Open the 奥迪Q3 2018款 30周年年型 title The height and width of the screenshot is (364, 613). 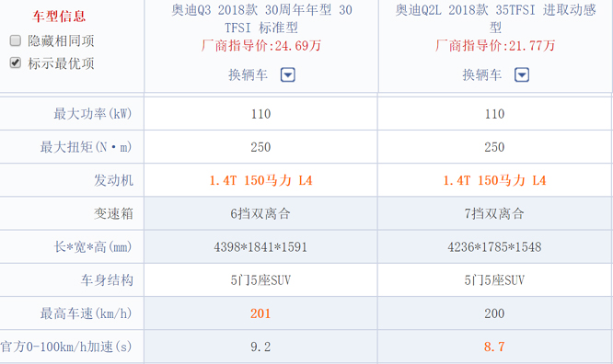(261, 18)
